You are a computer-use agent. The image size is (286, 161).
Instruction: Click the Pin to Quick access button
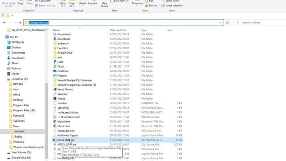coord(8,4)
